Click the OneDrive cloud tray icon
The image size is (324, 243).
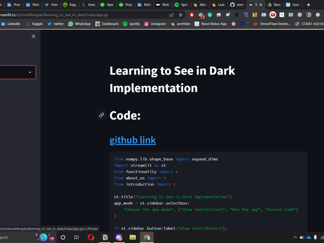click(309, 237)
